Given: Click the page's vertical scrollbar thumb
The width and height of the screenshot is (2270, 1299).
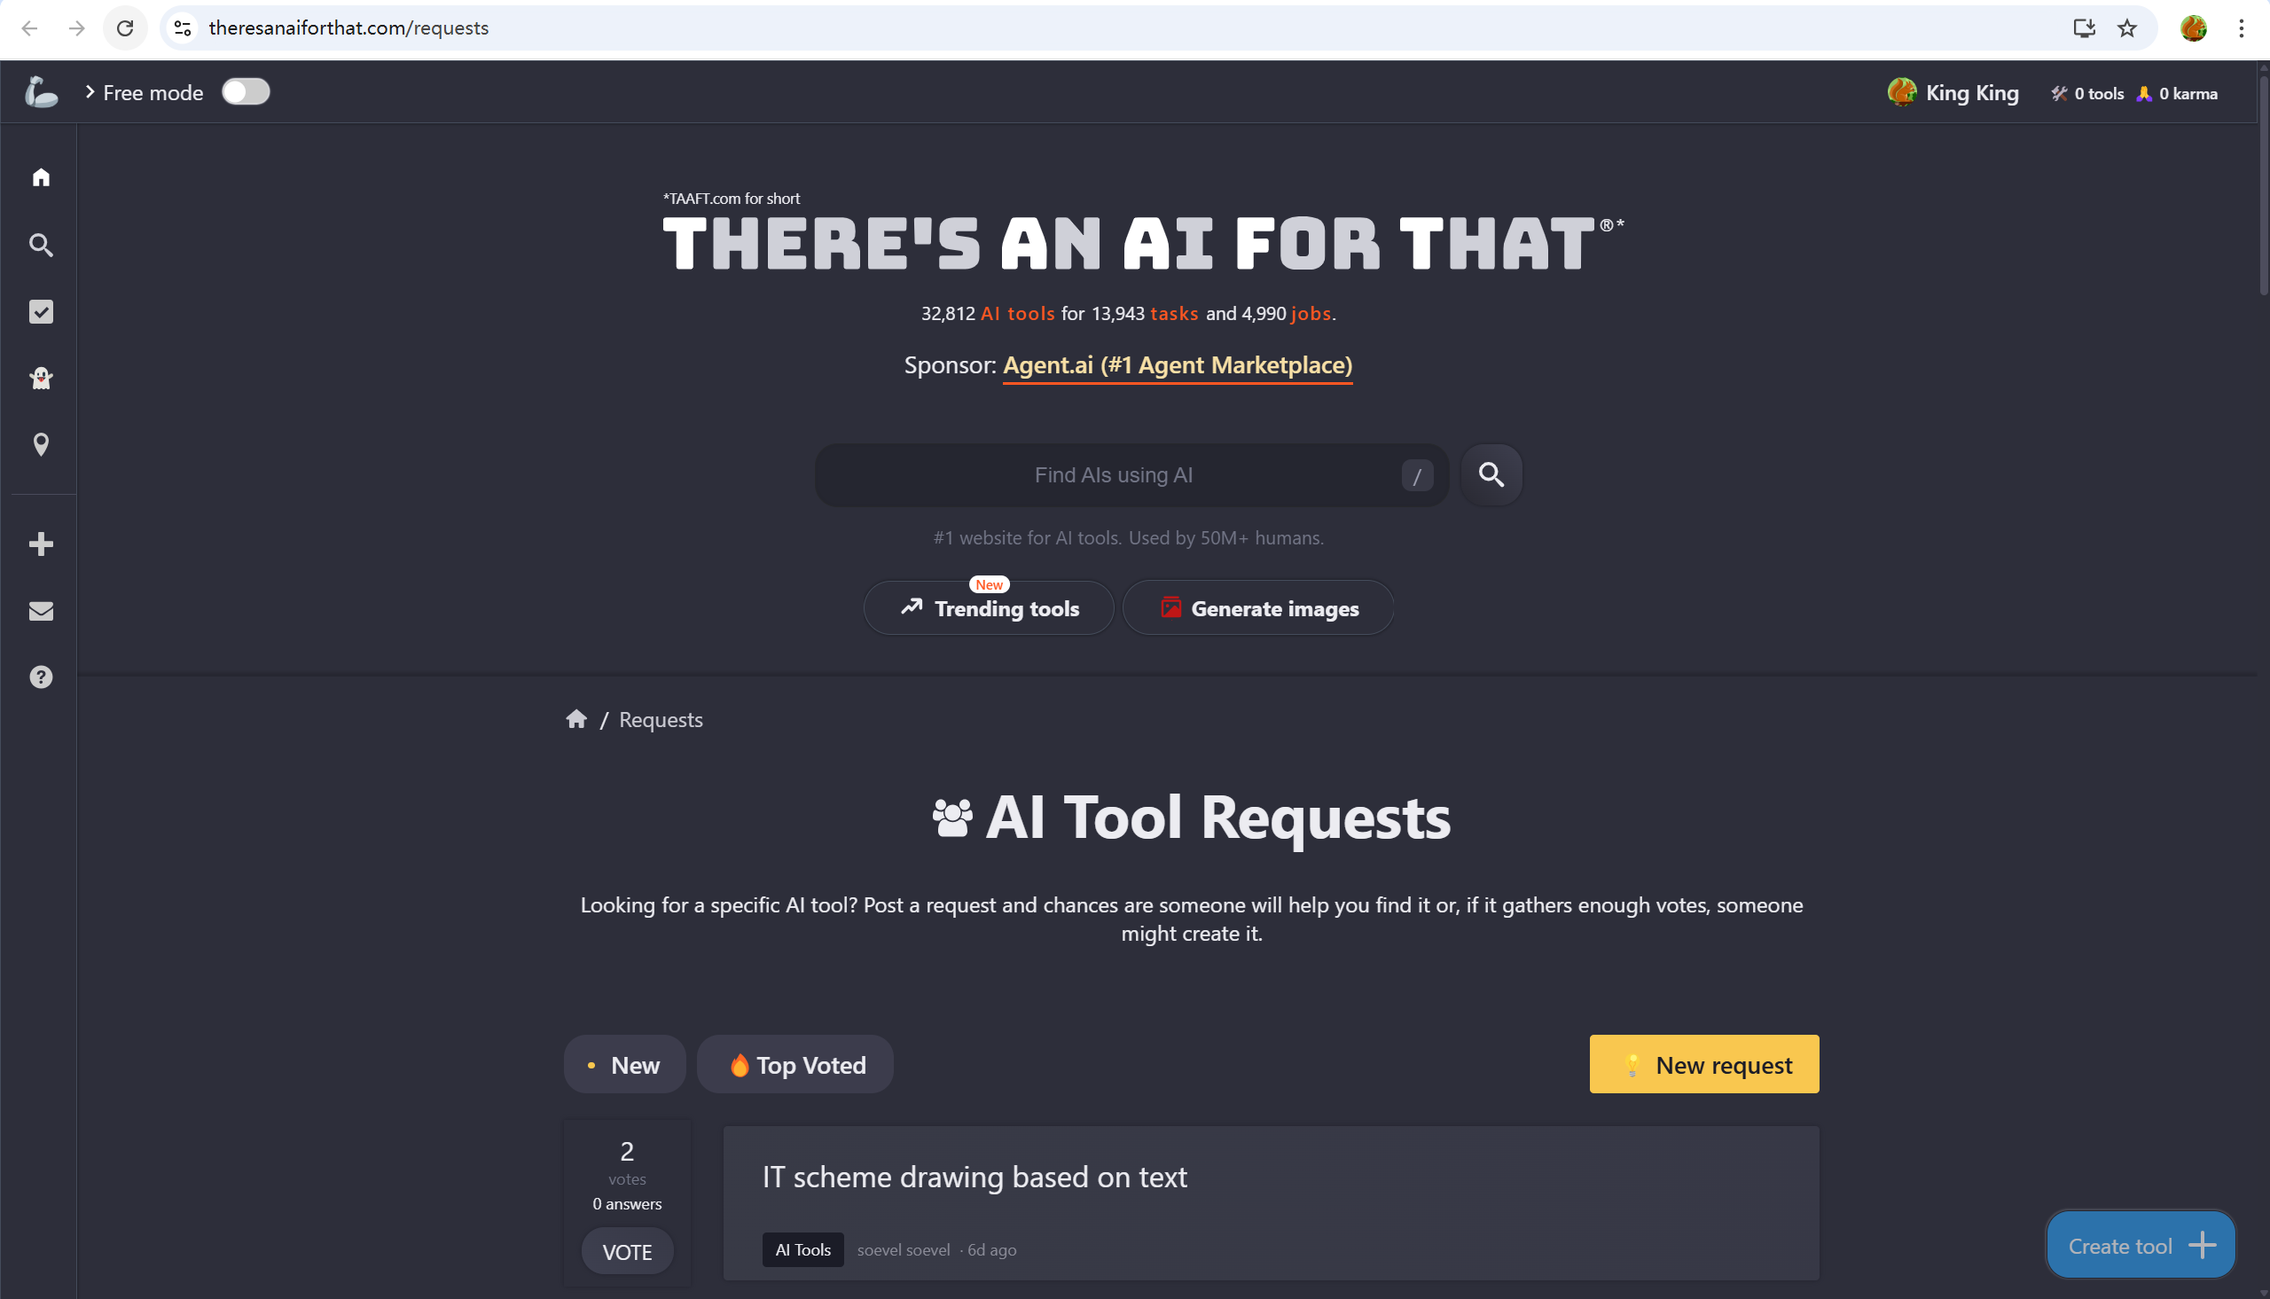Looking at the screenshot, I should point(2263,187).
